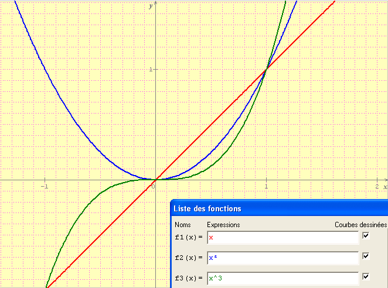Image resolution: width=388 pixels, height=288 pixels.
Task: Click the 'f2(x) =' function name label
Action: [x=189, y=258]
